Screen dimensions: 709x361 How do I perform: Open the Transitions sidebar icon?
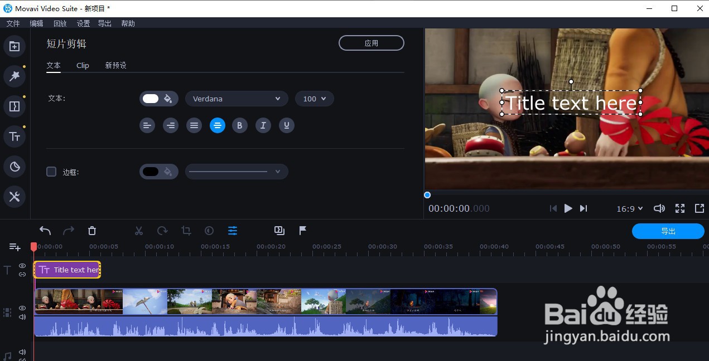15,106
